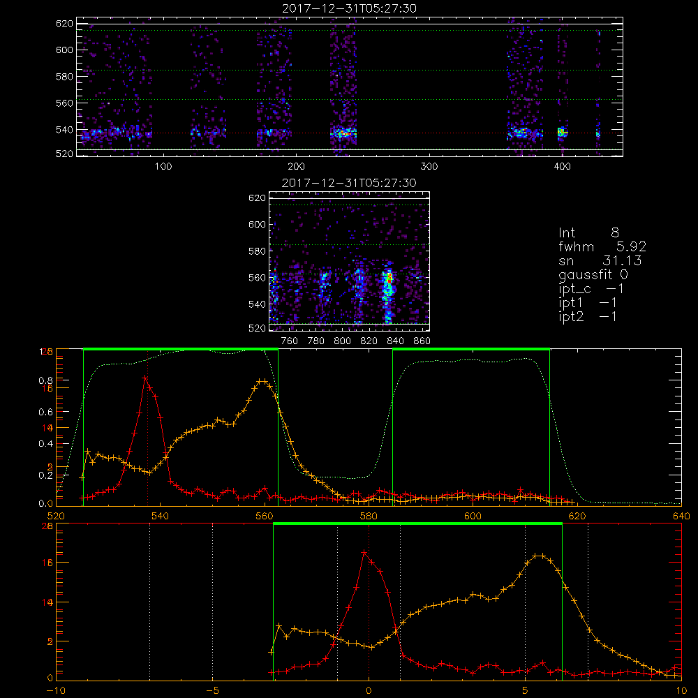
Task: Click x-axis label 100 on top spectrogram
Action: tap(163, 167)
